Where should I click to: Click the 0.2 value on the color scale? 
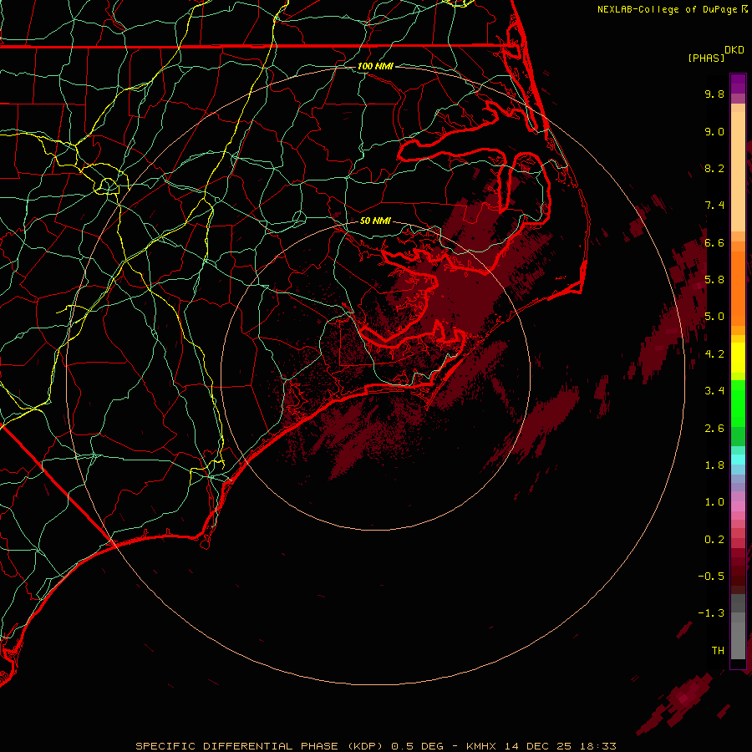714,540
